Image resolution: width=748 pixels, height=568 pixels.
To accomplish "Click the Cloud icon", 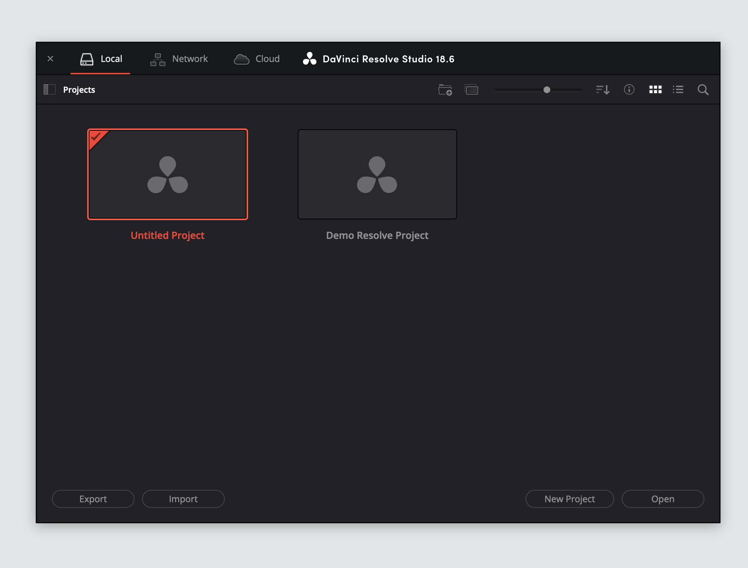I will (x=242, y=59).
